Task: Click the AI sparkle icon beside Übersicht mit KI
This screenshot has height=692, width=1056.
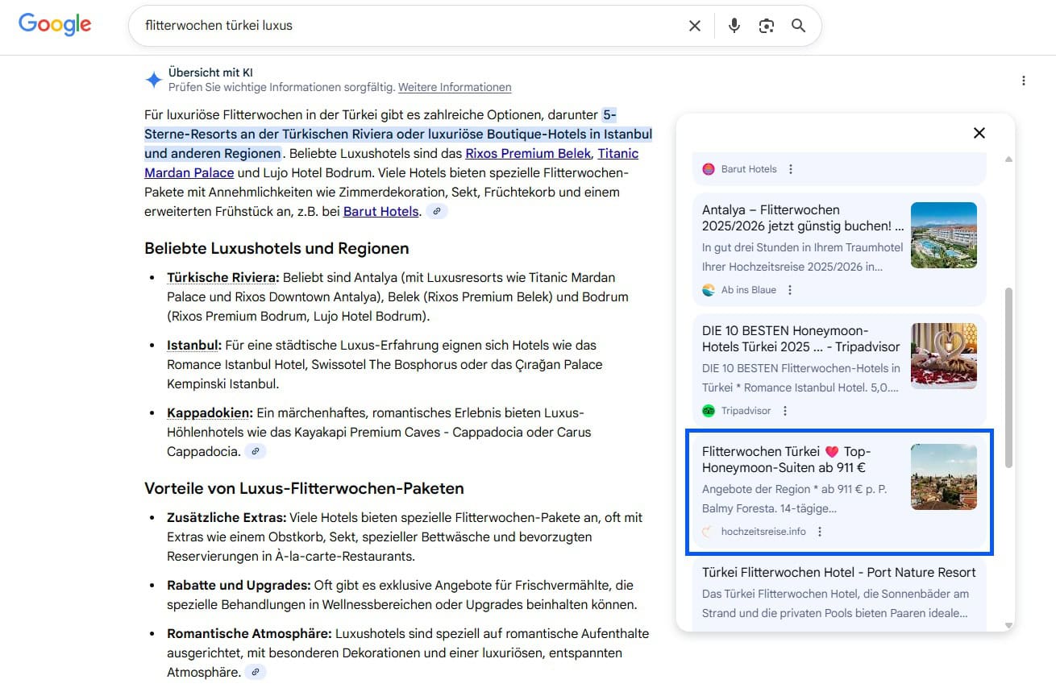Action: click(153, 79)
